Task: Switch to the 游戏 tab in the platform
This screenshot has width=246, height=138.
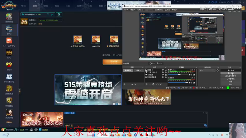Action: tap(35, 6)
